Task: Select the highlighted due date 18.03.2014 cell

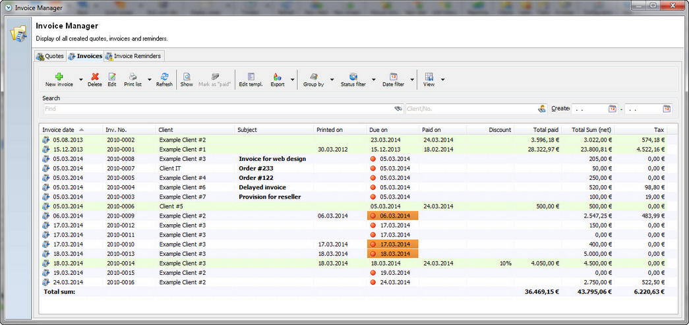Action: tap(393, 253)
